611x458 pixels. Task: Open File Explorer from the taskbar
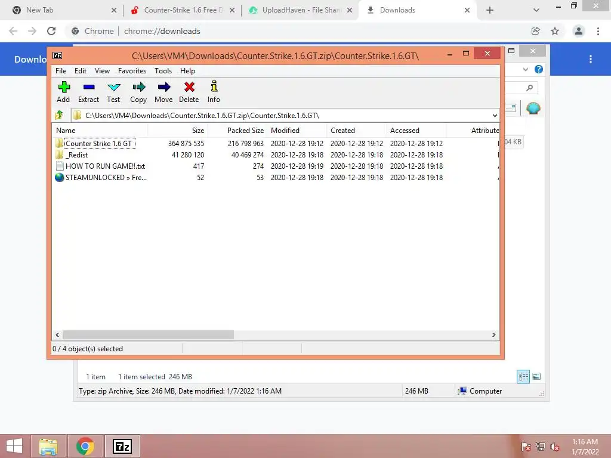click(x=48, y=446)
